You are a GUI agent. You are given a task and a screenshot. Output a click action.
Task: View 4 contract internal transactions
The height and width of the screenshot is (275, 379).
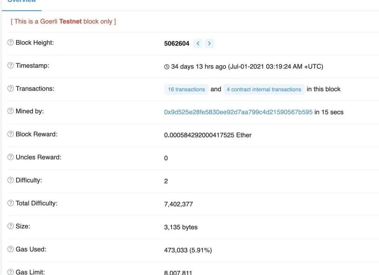(x=264, y=89)
